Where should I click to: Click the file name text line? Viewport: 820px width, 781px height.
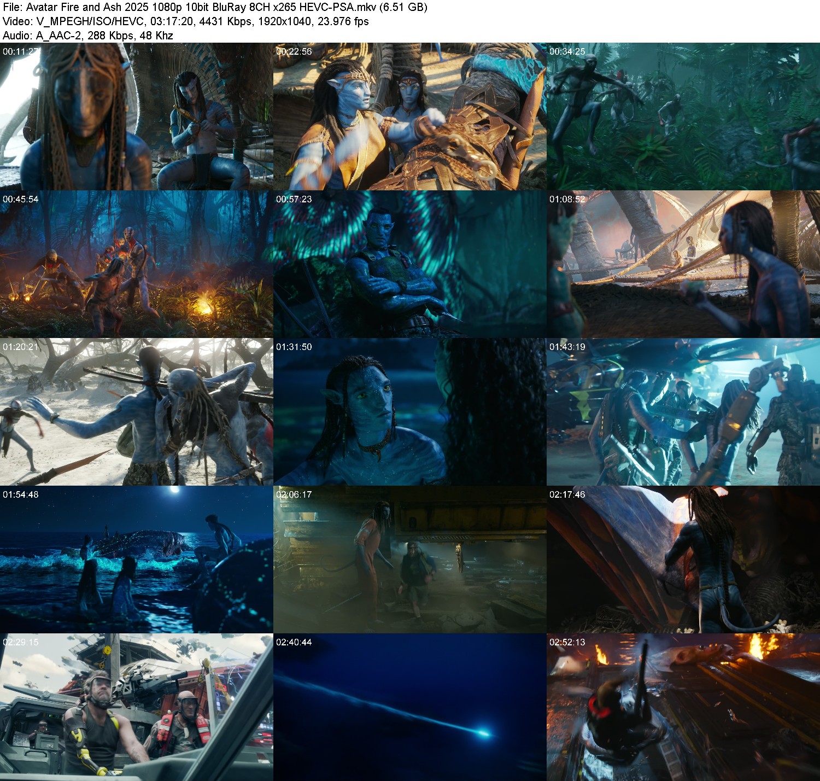(215, 7)
